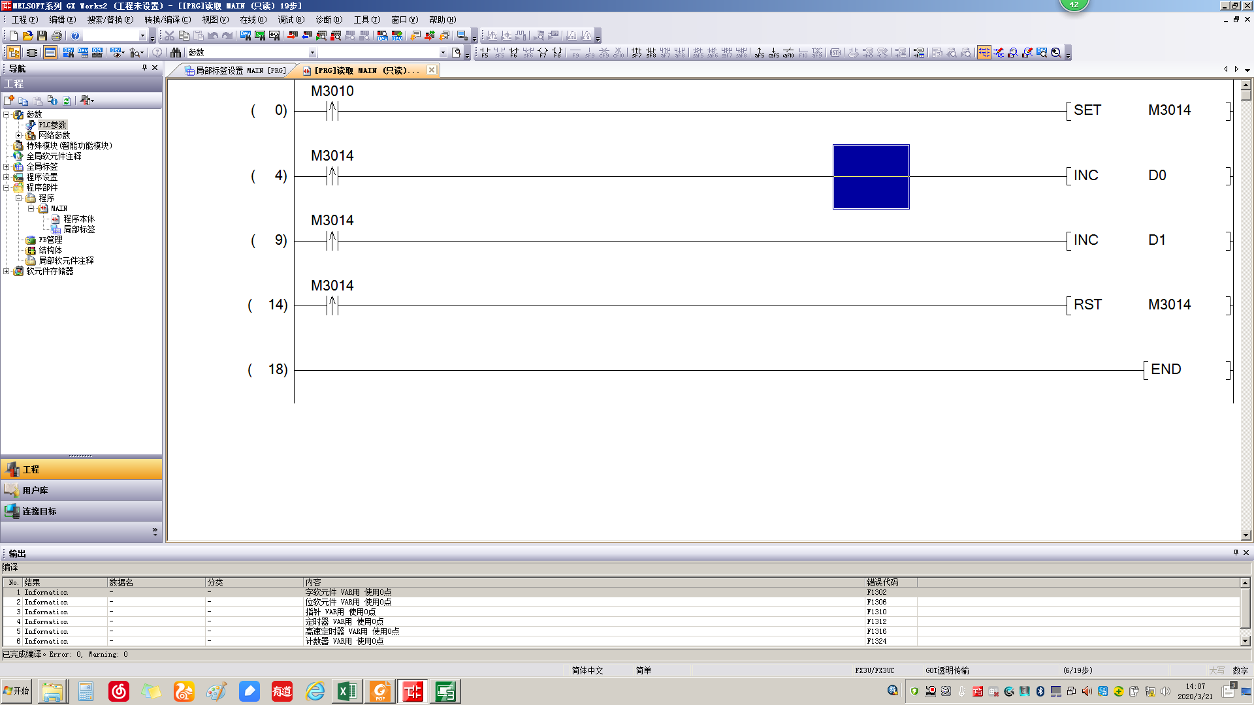Click the binoculars find device icon

pyautogui.click(x=176, y=53)
